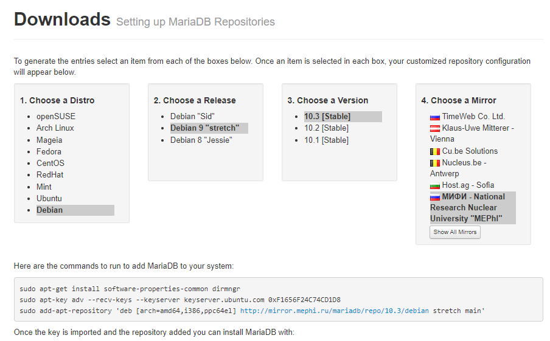Select the CentOS distro option

point(50,163)
